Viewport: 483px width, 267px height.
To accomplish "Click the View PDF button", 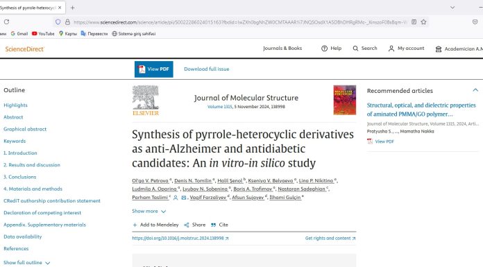I will click(153, 69).
